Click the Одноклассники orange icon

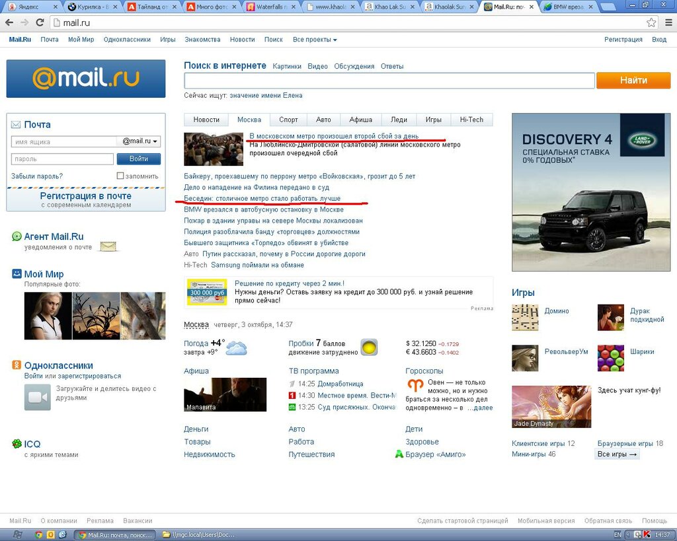[17, 365]
